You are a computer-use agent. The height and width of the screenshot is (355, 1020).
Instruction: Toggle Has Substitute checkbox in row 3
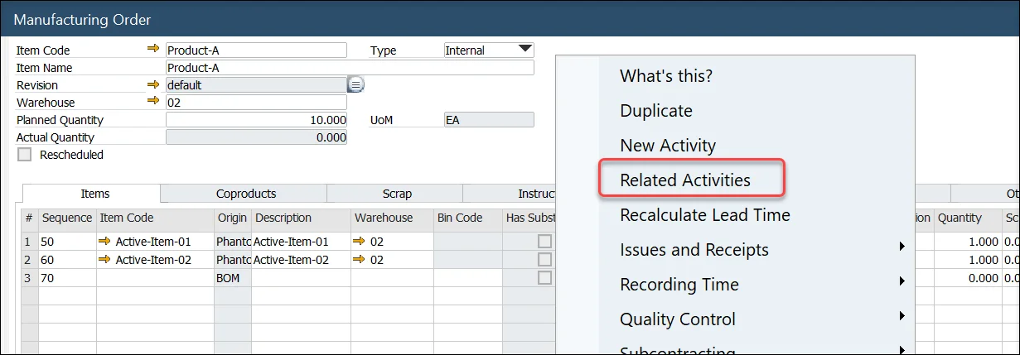pos(544,278)
